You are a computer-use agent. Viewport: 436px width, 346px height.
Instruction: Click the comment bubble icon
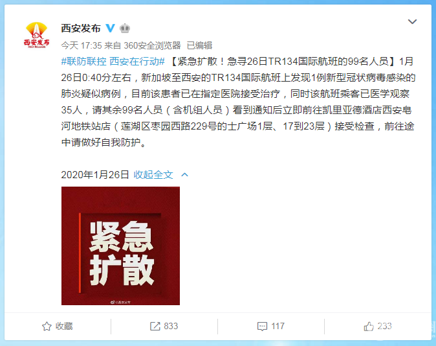[262, 326]
